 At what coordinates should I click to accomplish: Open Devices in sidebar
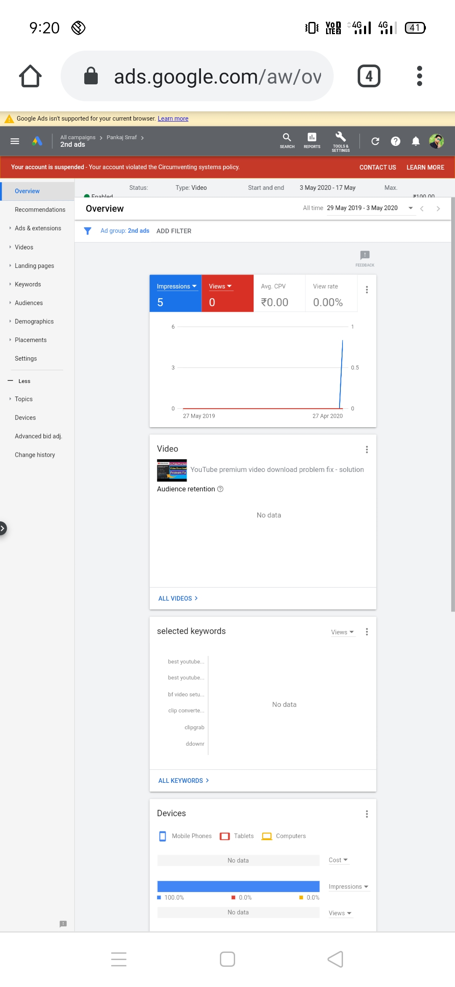25,418
